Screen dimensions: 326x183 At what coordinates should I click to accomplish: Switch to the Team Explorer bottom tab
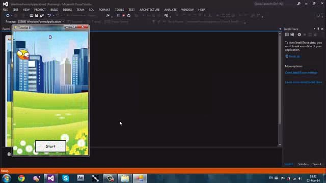318,164
